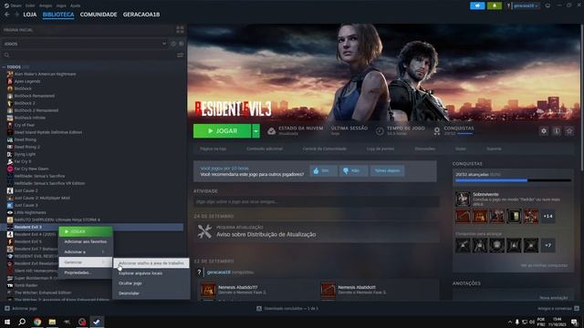Select Apex Legends in games list

point(27,81)
